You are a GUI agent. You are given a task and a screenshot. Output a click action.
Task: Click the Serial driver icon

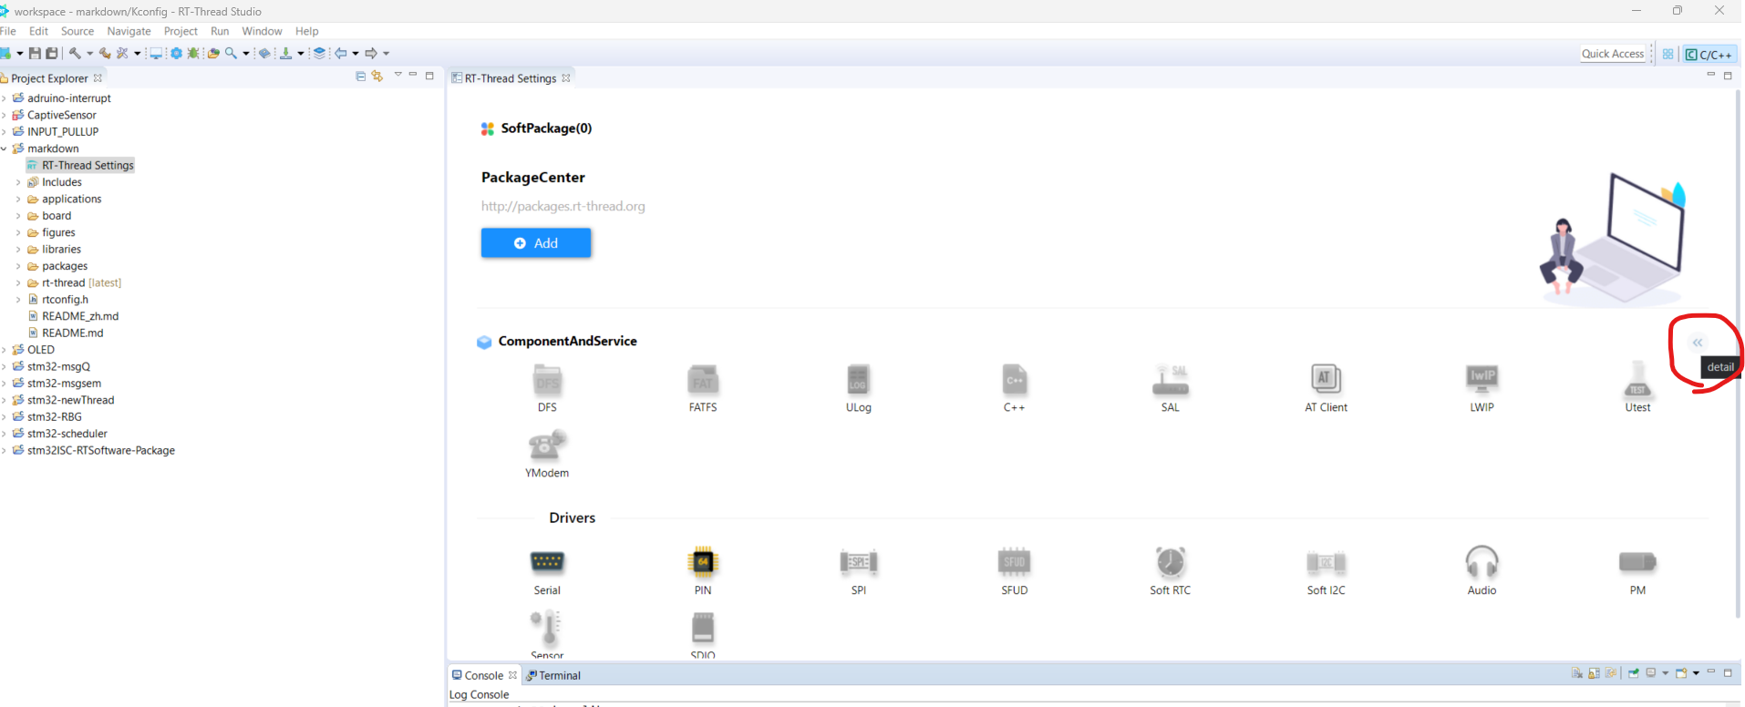click(547, 562)
